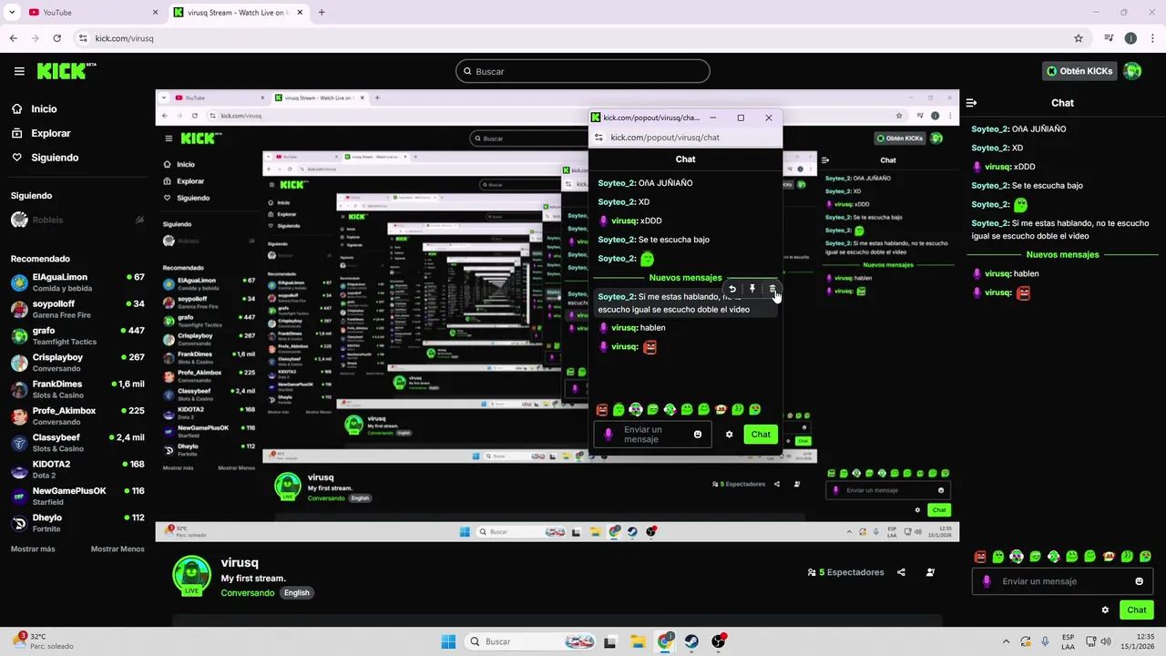Click the Enviar un mensaje input
1166x656 pixels.
1062,581
